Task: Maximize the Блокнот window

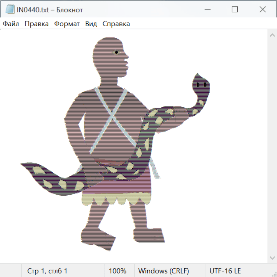Action: (x=235, y=10)
